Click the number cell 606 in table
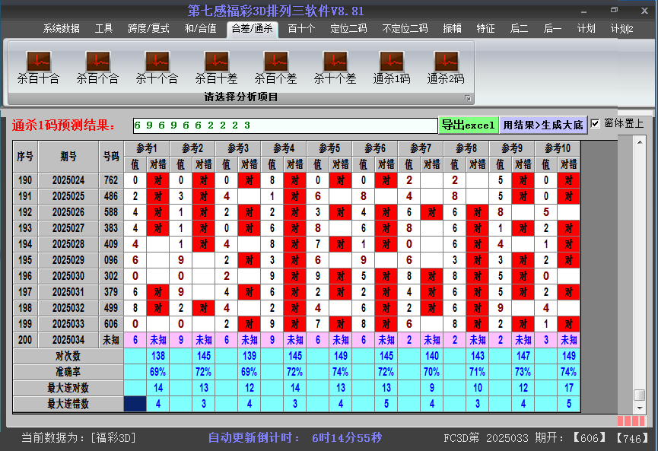 [111, 324]
